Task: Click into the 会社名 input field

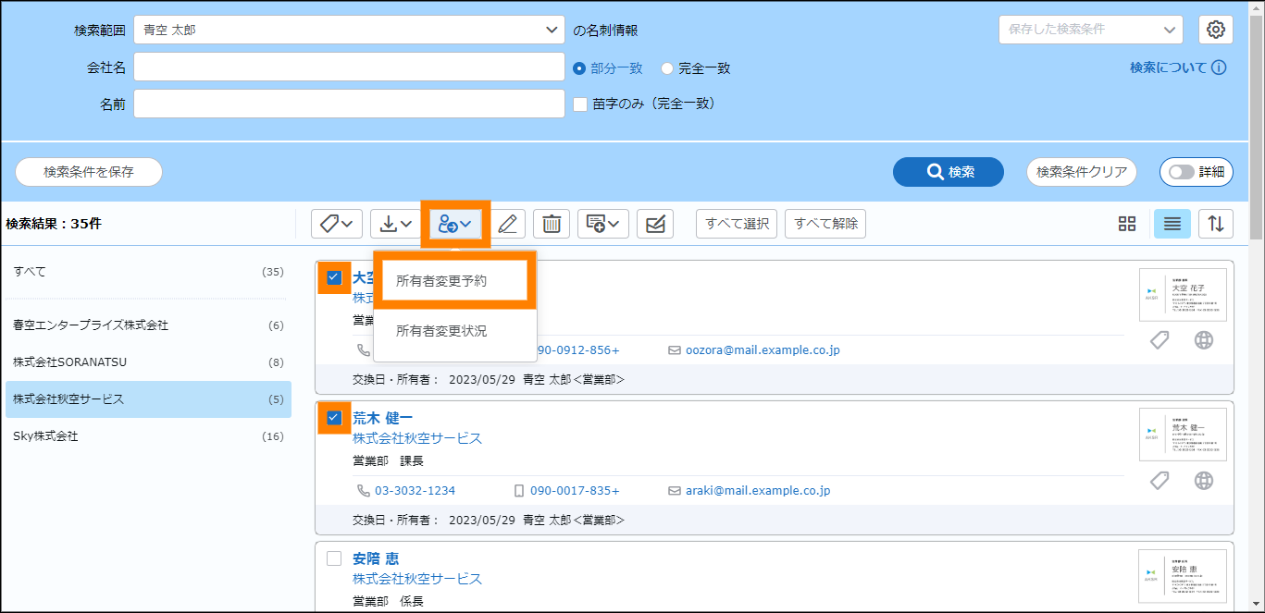Action: (x=349, y=67)
